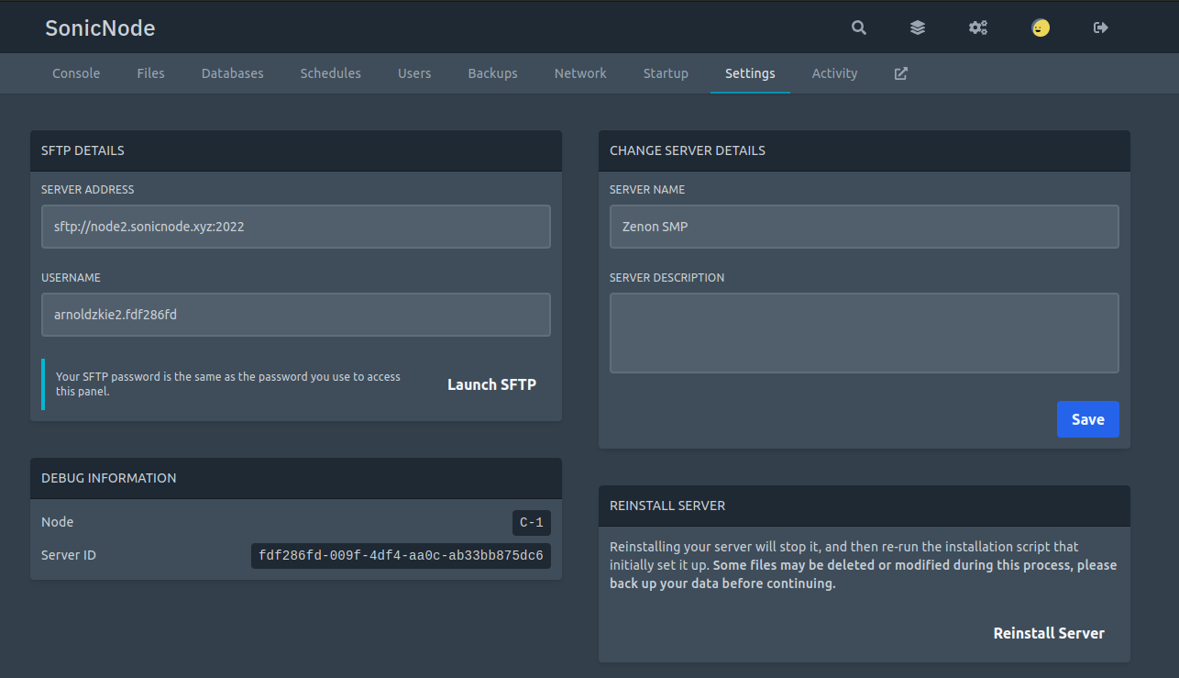This screenshot has height=678, width=1179.
Task: Switch to the Databases tab
Action: pyautogui.click(x=233, y=73)
